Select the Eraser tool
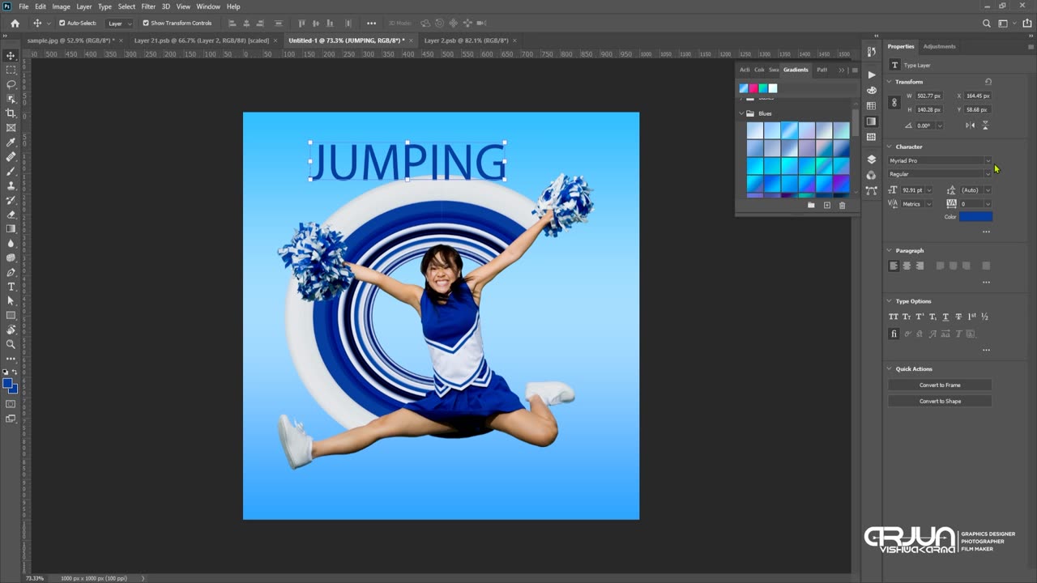Image resolution: width=1037 pixels, height=583 pixels. tap(11, 215)
